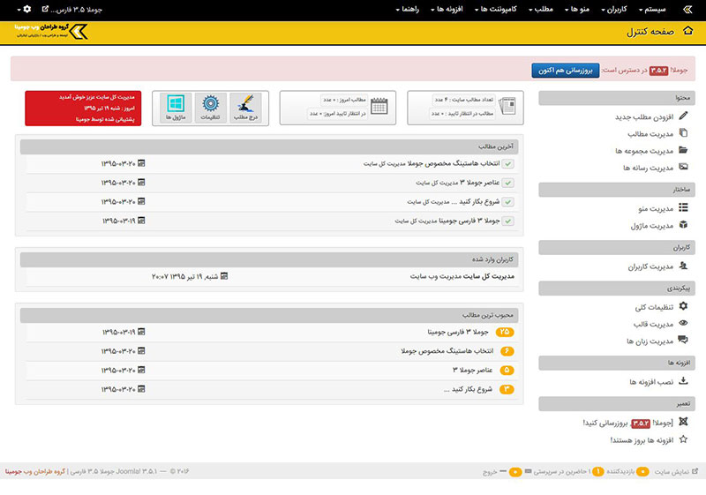This screenshot has height=495, width=706.
Task: Open site preview link جوملا ۳.۵ فارس
Action: (72, 9)
